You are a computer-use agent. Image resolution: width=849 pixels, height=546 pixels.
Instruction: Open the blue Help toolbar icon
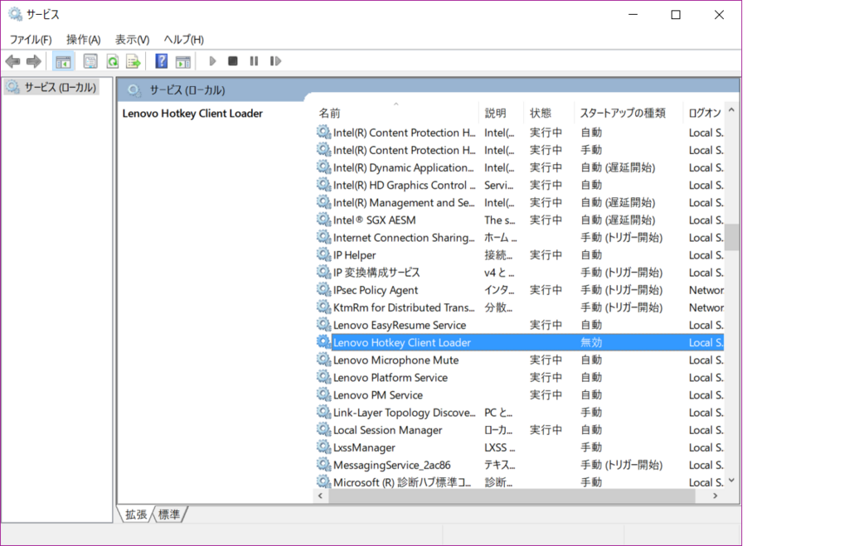coord(162,61)
